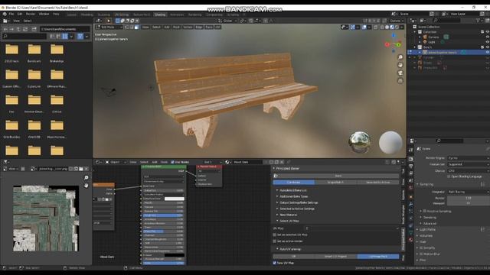
Task: Expand the Light Paths panel
Action: (x=427, y=229)
